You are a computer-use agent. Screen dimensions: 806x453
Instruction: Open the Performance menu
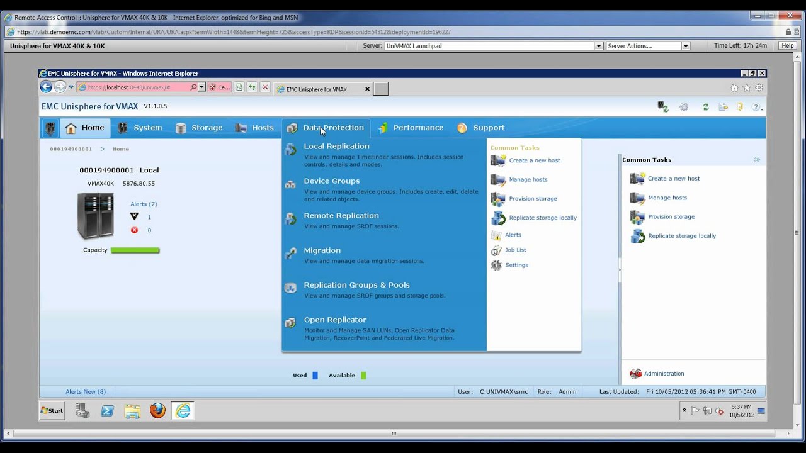(411, 128)
